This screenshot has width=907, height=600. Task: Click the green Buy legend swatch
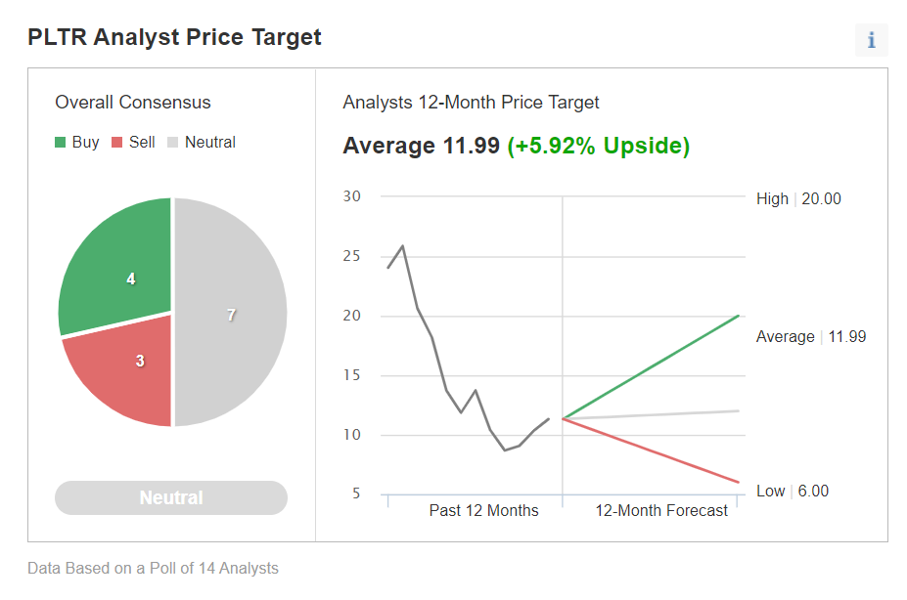tap(61, 143)
